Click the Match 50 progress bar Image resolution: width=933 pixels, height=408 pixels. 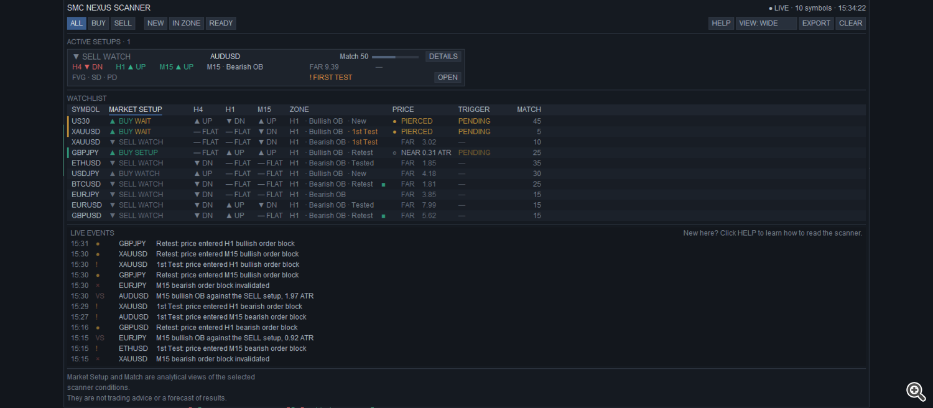click(395, 57)
